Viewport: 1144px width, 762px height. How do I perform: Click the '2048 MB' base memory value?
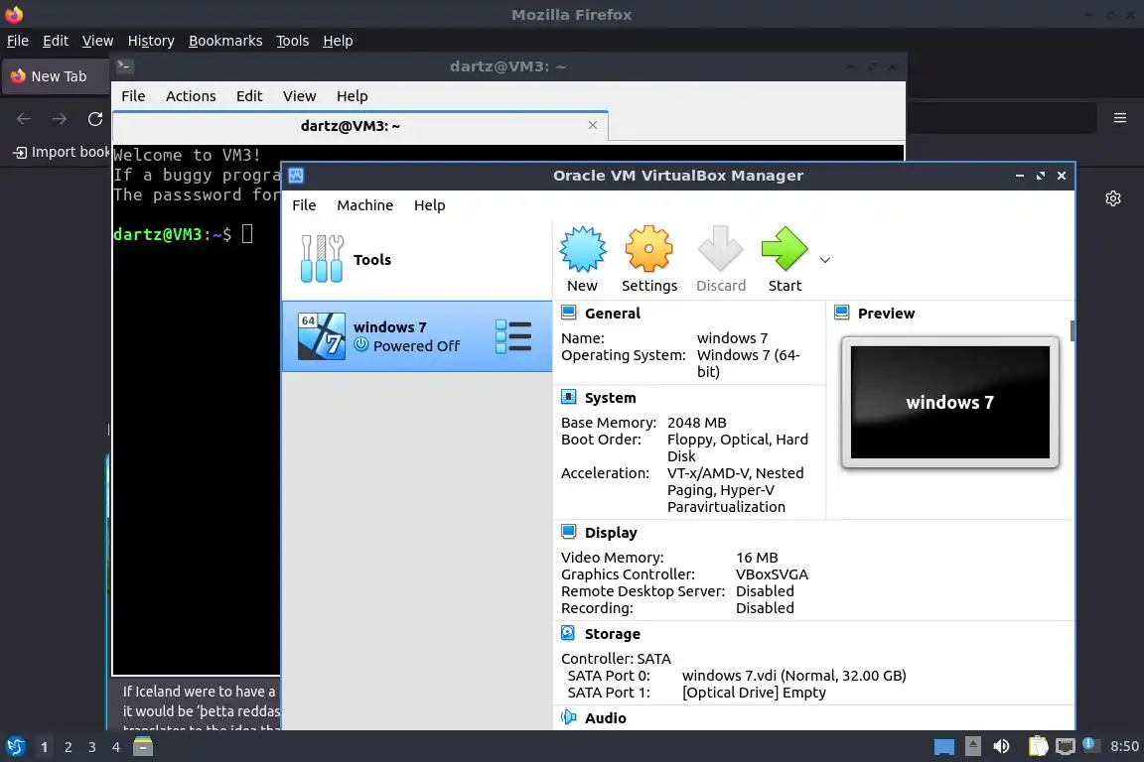click(697, 423)
